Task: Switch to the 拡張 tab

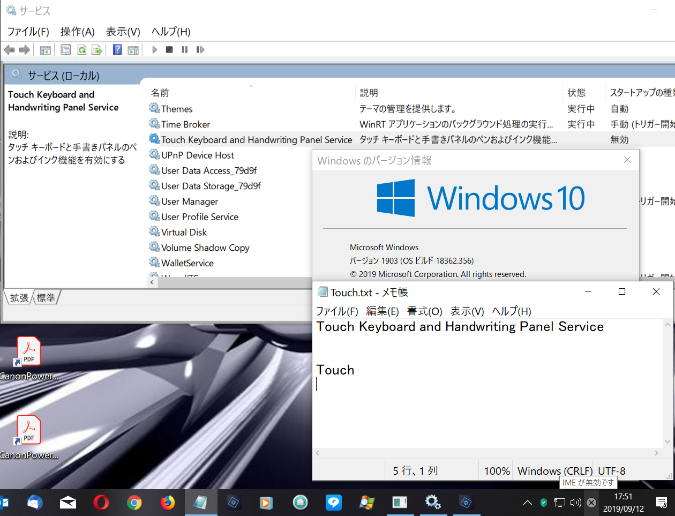Action: pyautogui.click(x=19, y=297)
